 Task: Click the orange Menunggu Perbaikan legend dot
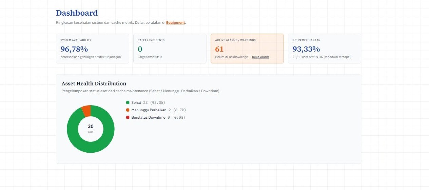point(128,110)
